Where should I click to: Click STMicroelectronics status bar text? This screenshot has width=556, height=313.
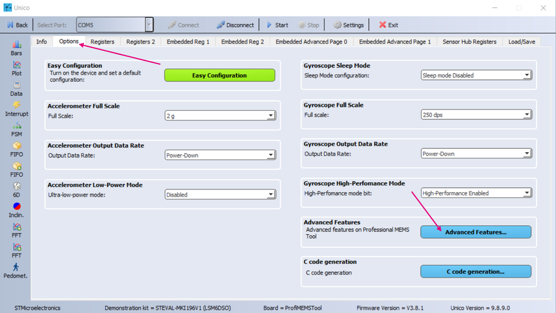click(x=37, y=308)
